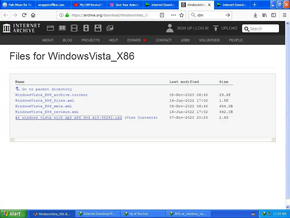Download WindowsVista_X86_archive.torrent
Viewport: 290px width, 218px height.
point(52,95)
